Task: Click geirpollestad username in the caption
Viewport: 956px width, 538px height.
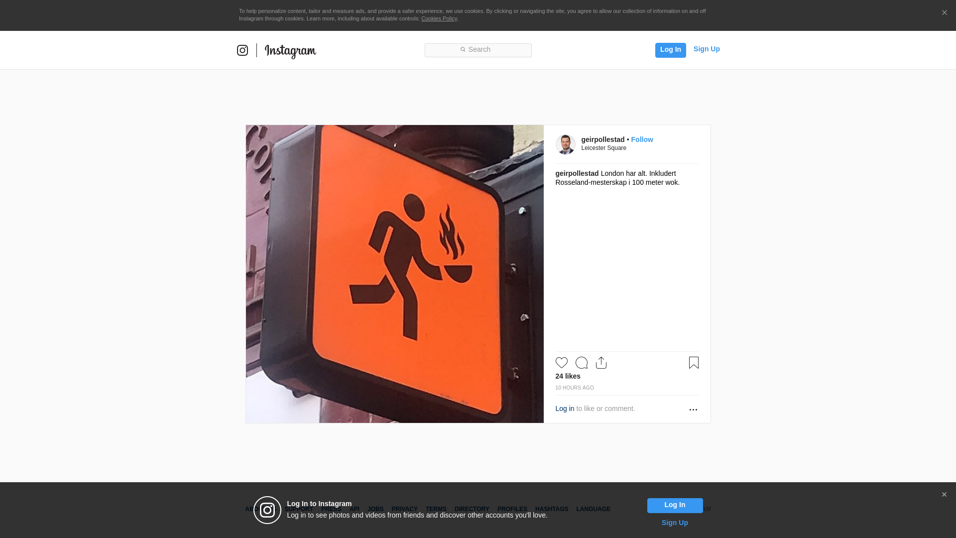Action: point(577,174)
